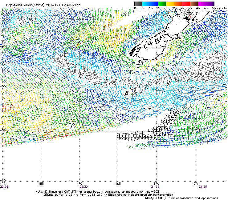Click the purple time stamp '23:30'
Viewport: 228px width, 200px height.
[x=83, y=187]
